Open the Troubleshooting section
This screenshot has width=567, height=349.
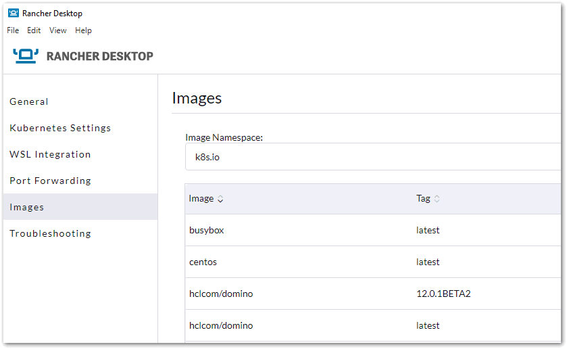click(x=50, y=233)
